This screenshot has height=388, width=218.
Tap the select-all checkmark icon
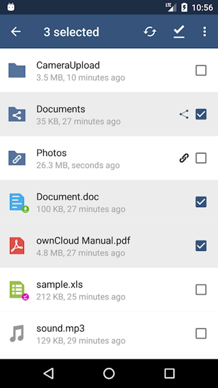(x=179, y=32)
